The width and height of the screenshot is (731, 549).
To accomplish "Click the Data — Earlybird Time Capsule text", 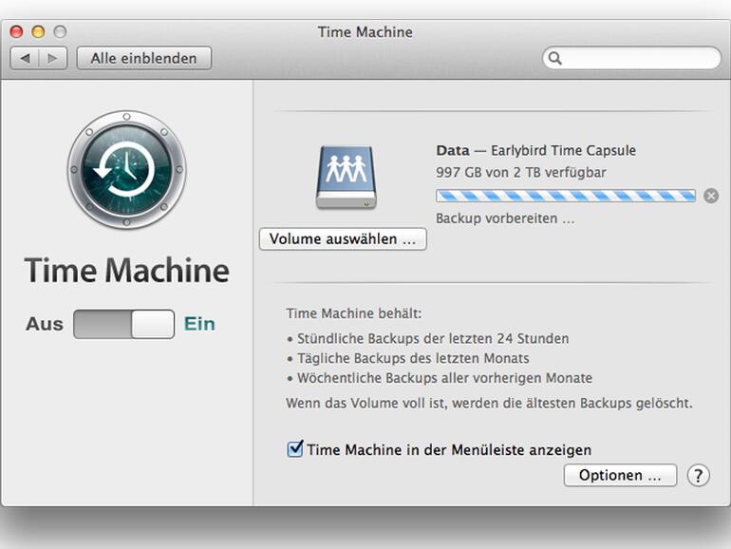I will tap(535, 151).
